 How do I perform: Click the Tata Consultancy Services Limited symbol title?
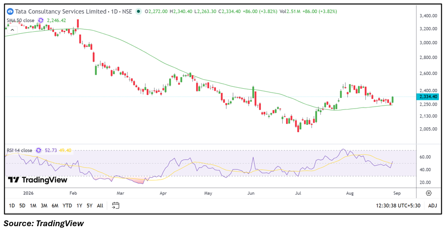[x=60, y=12]
